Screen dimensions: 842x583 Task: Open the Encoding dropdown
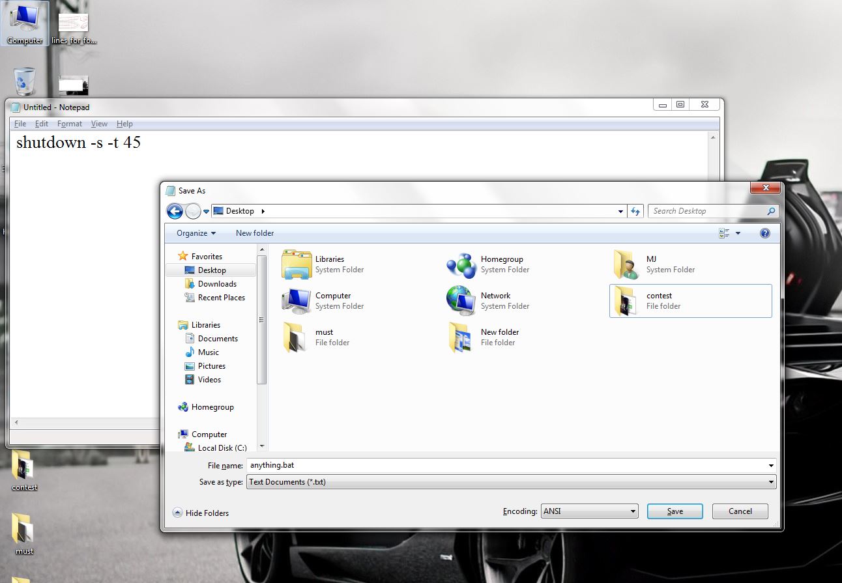pos(631,511)
